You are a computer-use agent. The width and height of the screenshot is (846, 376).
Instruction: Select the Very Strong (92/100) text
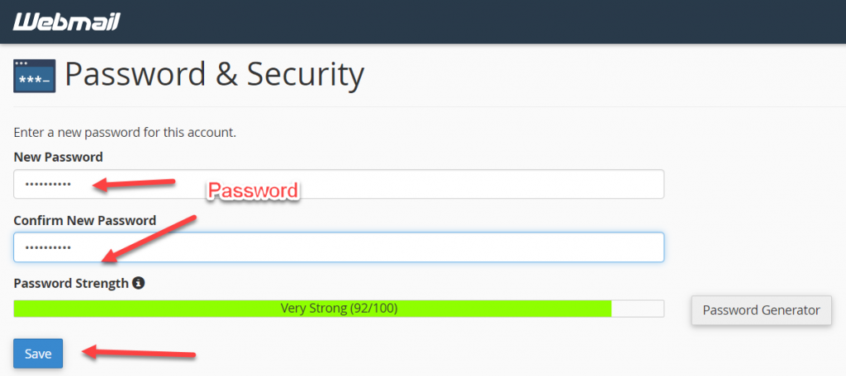pyautogui.click(x=339, y=308)
